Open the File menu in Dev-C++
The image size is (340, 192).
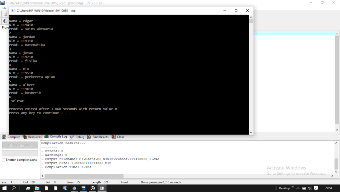(4, 8)
